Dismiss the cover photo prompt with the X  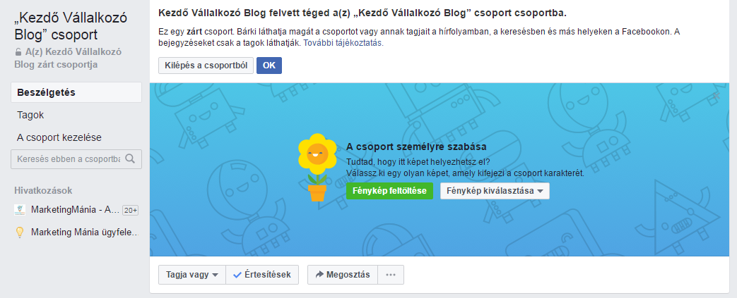point(716,96)
